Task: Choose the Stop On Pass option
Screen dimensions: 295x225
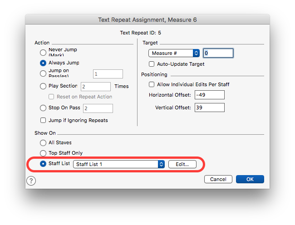Action: (x=43, y=108)
